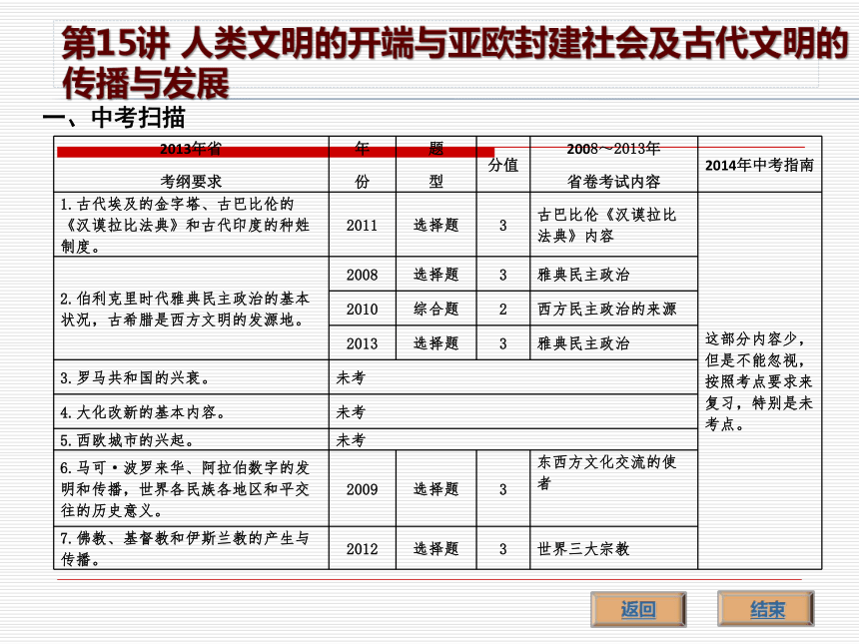Viewport: 859px width, 644px height.
Task: Click 选择题 in the 2009 row
Action: pyautogui.click(x=436, y=489)
